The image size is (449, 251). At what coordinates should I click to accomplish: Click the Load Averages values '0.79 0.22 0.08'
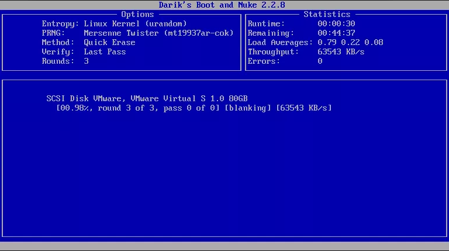pyautogui.click(x=350, y=42)
